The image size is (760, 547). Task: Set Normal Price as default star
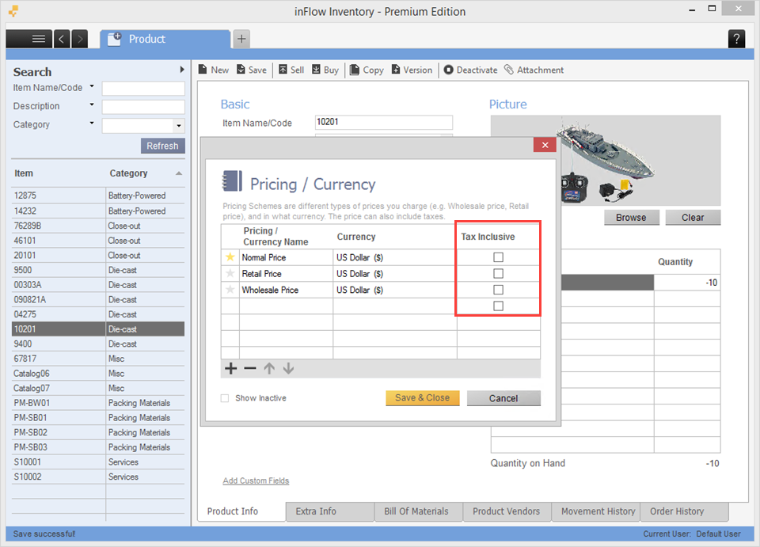pos(230,257)
